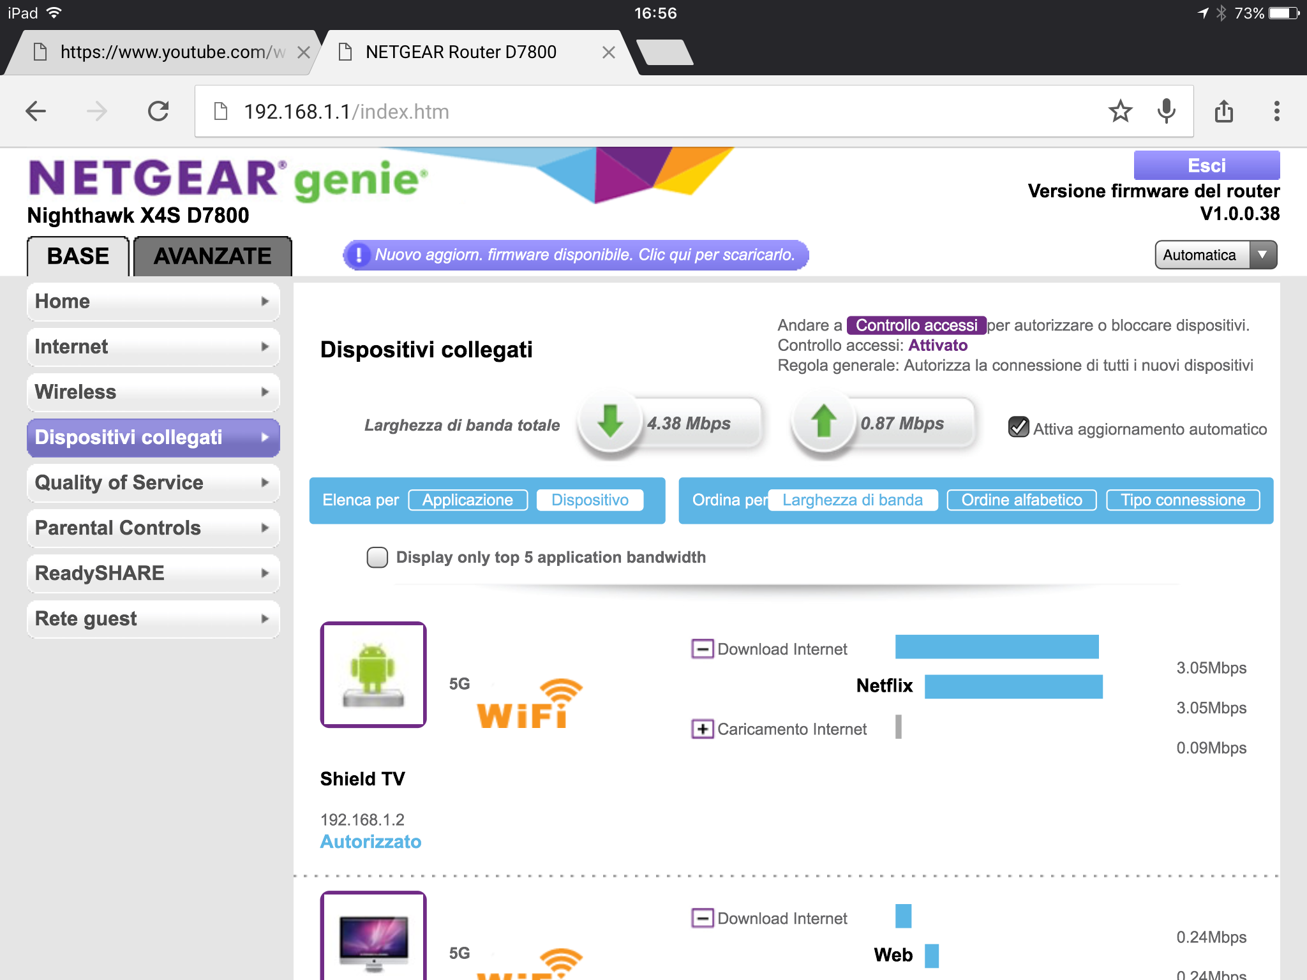This screenshot has height=980, width=1307.
Task: Click the Web bandwidth bar
Action: [x=932, y=956]
